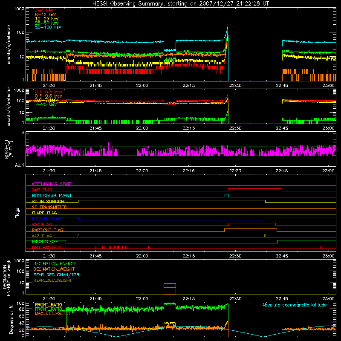This screenshot has height=341, width=341.
Task: Click the 22:45 tick label under the GOES panel
Action: pos(282,171)
